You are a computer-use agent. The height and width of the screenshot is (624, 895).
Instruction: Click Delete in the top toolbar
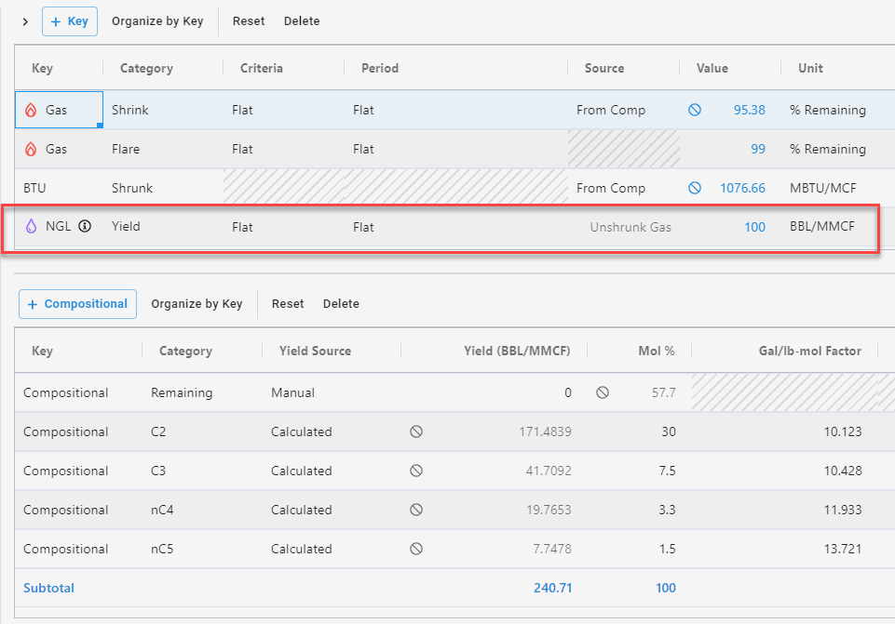(x=302, y=21)
